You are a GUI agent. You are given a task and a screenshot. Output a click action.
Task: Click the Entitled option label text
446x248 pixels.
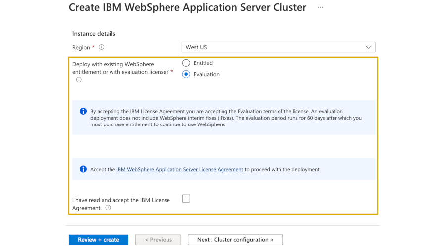point(203,63)
